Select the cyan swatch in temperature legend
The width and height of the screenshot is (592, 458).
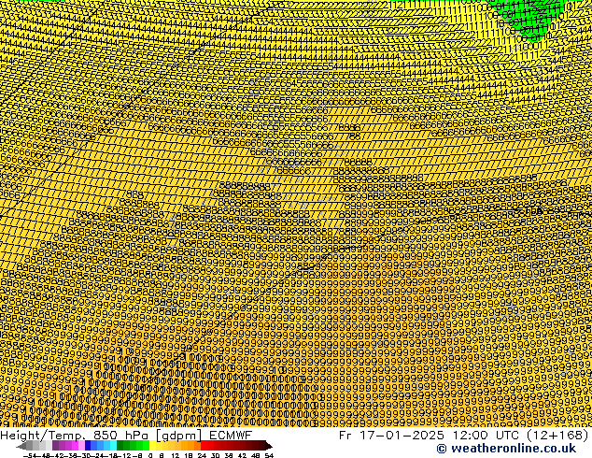coord(113,445)
